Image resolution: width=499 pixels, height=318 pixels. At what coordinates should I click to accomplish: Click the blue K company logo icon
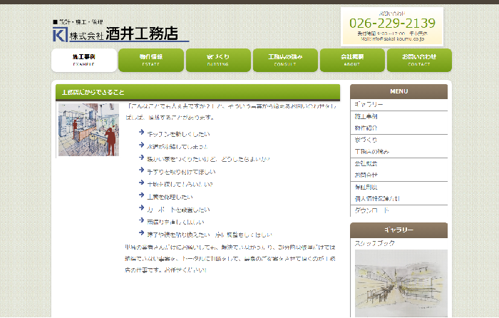click(x=60, y=34)
